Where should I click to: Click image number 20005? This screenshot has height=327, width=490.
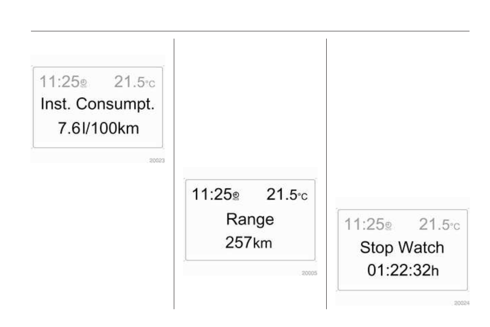point(309,273)
